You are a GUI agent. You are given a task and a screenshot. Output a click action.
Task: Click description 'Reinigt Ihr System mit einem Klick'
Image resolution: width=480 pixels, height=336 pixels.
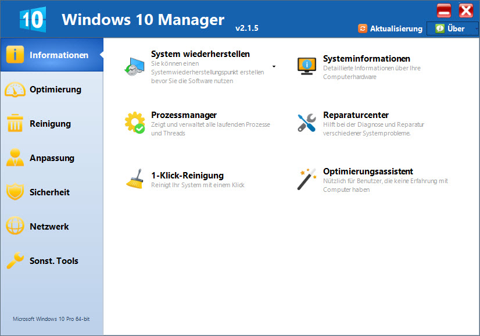(x=198, y=185)
